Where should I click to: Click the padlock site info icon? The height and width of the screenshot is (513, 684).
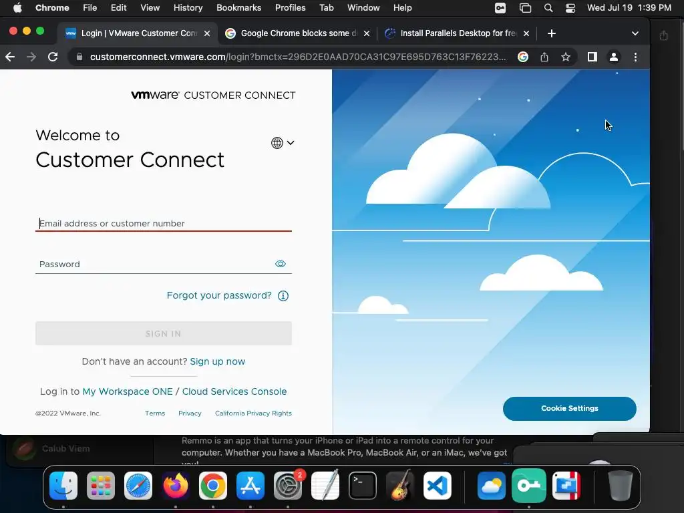point(79,57)
